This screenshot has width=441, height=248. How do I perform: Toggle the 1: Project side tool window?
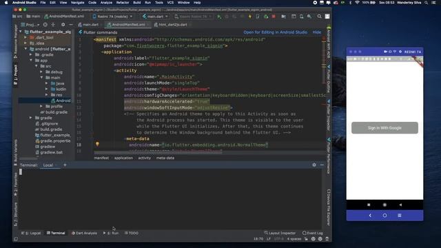tap(15, 74)
